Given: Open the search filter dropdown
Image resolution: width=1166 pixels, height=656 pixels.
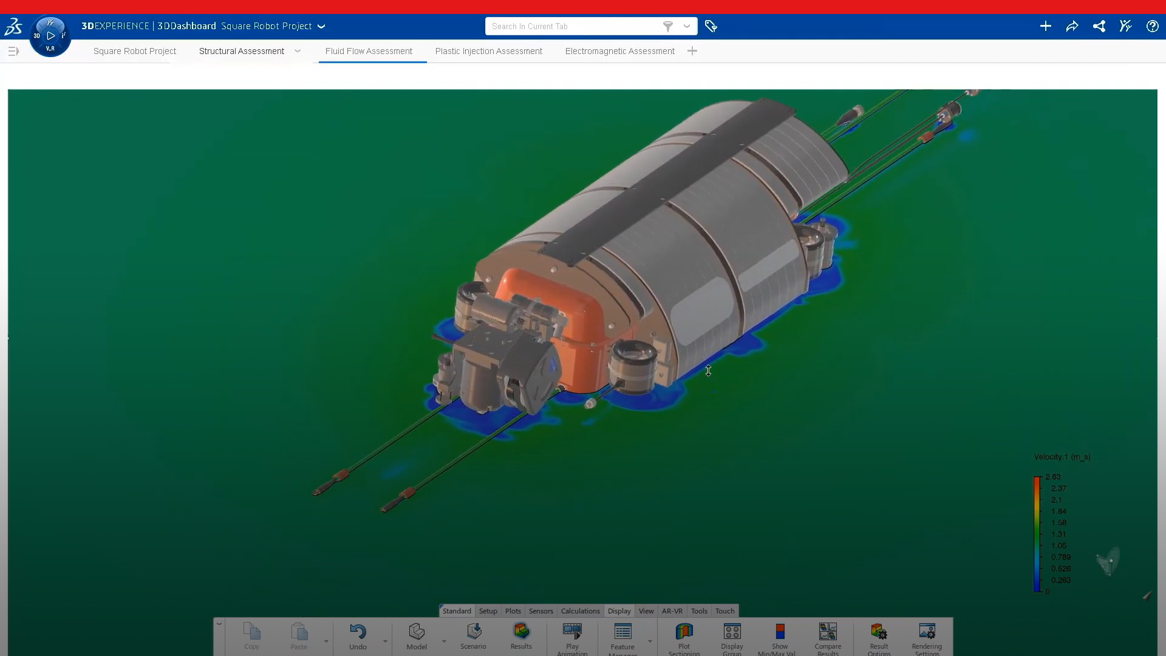Looking at the screenshot, I should coord(687,26).
